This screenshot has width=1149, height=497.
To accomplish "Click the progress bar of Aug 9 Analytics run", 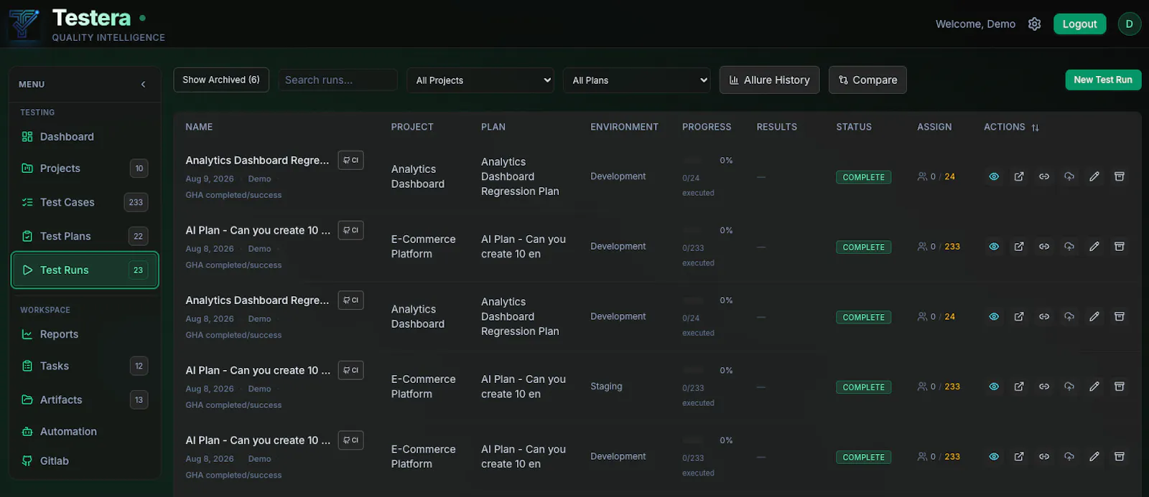I will point(694,161).
